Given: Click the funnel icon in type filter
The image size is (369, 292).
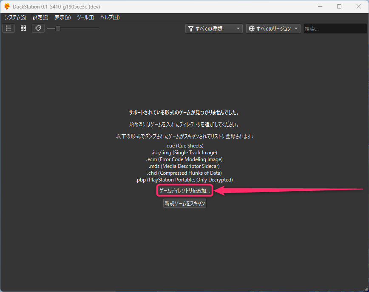Looking at the screenshot, I should point(191,29).
